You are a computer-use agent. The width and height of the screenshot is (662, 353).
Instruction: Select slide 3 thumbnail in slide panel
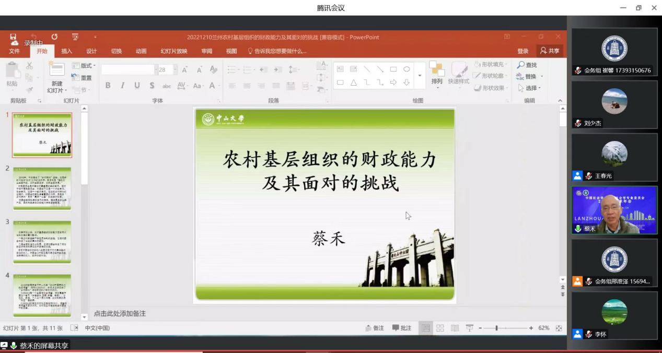point(42,241)
